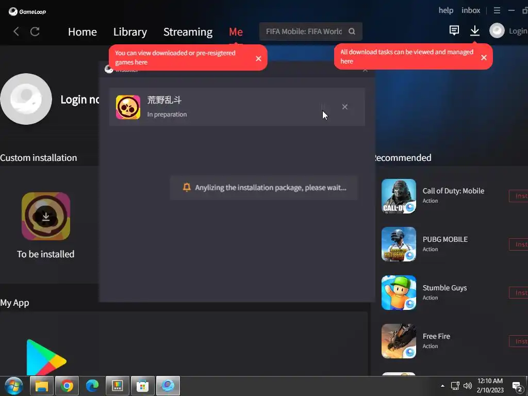Switch to the Library tab
Screen dimensions: 528x396
pos(130,31)
